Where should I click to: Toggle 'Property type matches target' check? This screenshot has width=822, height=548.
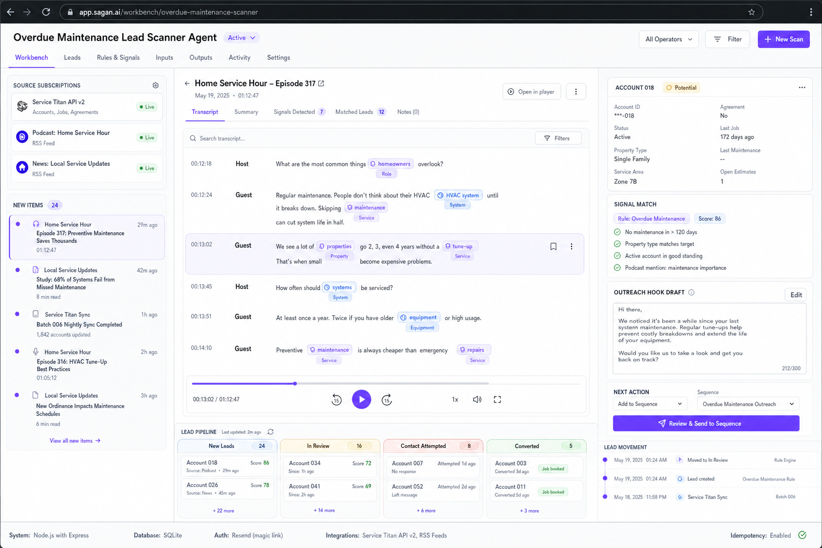(x=617, y=244)
